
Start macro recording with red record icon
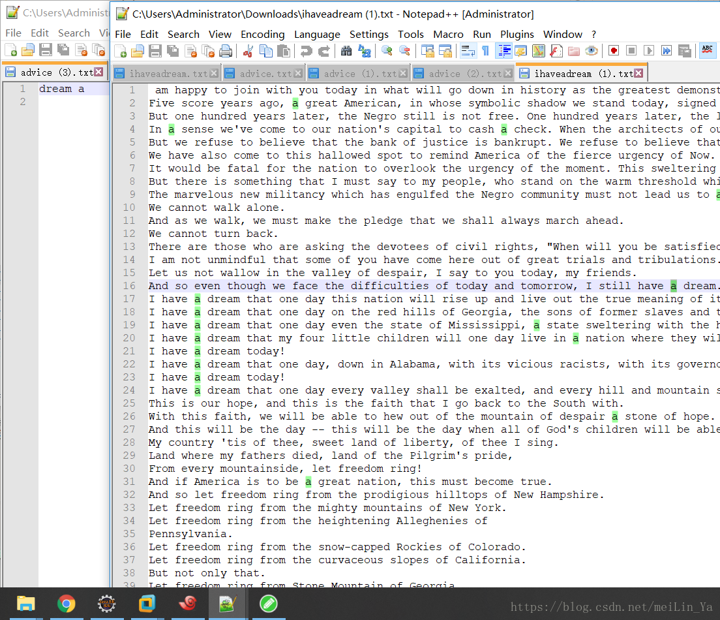point(614,51)
